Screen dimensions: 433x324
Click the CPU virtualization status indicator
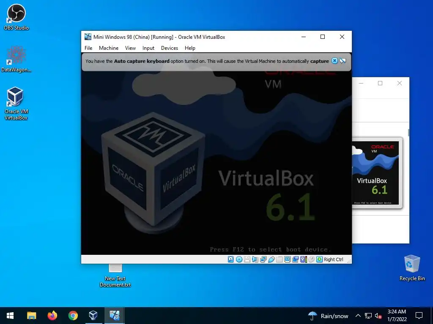(x=304, y=259)
